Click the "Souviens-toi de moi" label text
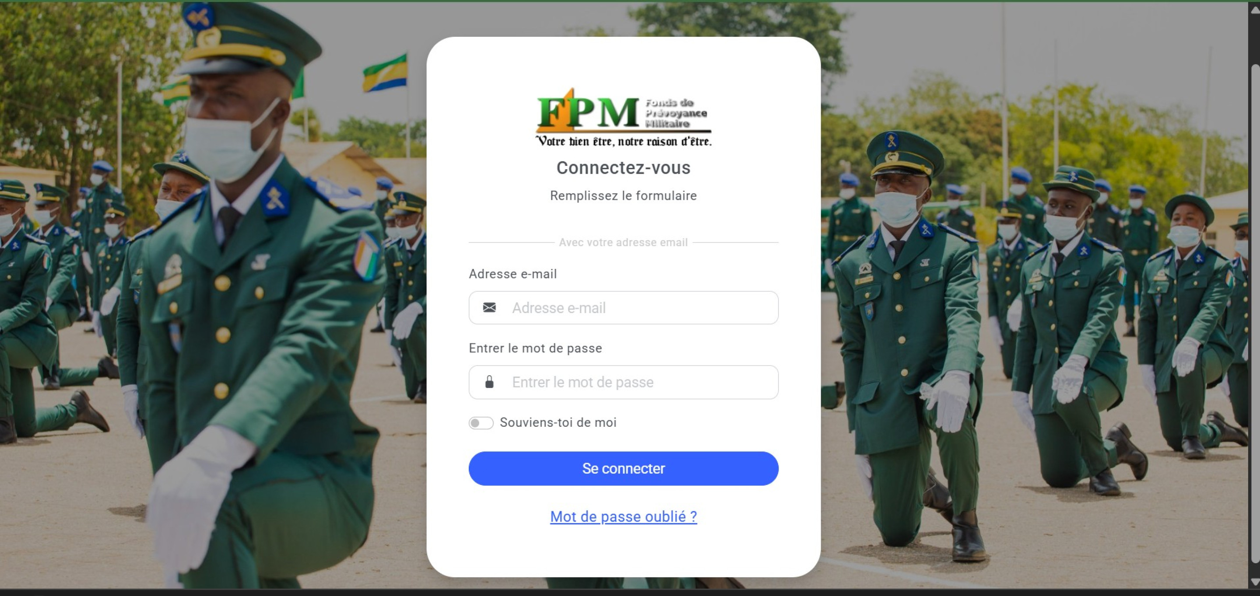Viewport: 1260px width, 596px height. click(x=558, y=422)
